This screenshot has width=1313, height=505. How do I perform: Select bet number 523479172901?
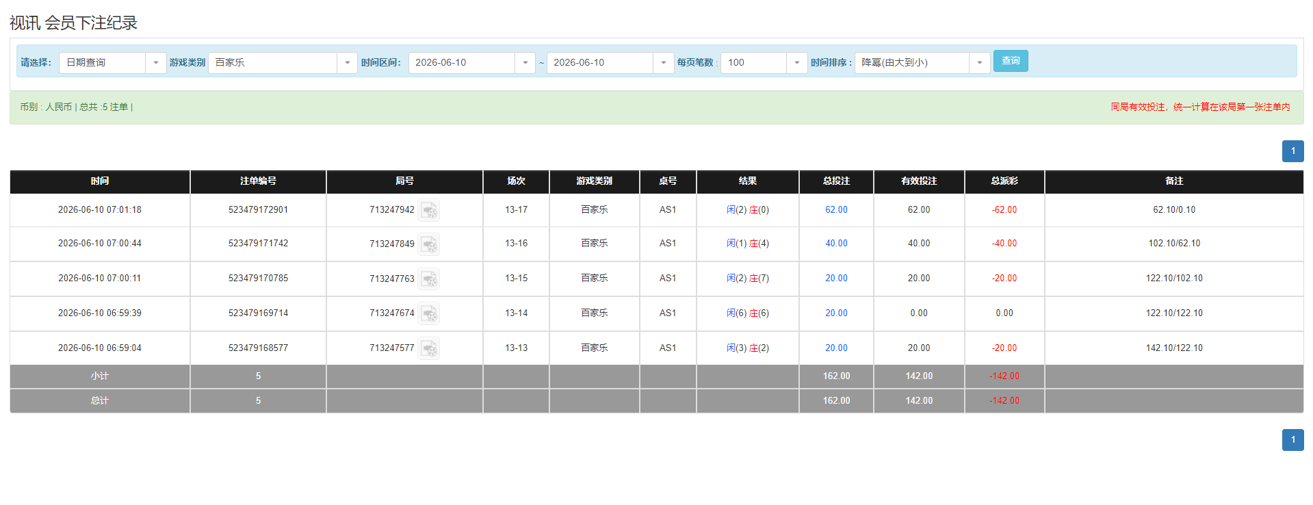258,210
